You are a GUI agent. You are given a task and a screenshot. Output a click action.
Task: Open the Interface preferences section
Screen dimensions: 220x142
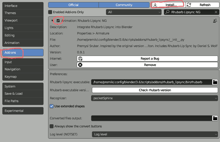tap(23, 6)
